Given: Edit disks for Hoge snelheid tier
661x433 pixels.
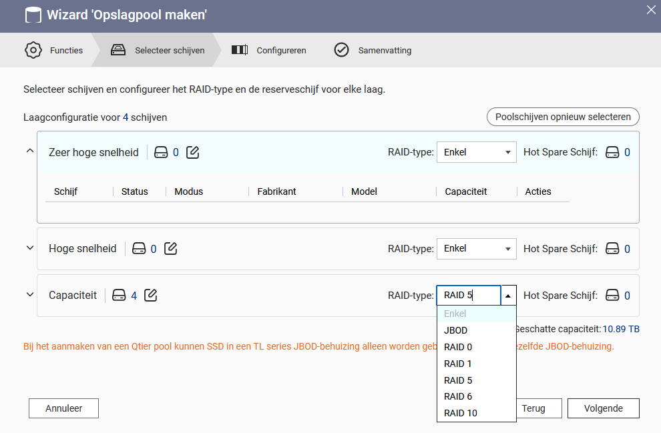Looking at the screenshot, I should pyautogui.click(x=171, y=248).
